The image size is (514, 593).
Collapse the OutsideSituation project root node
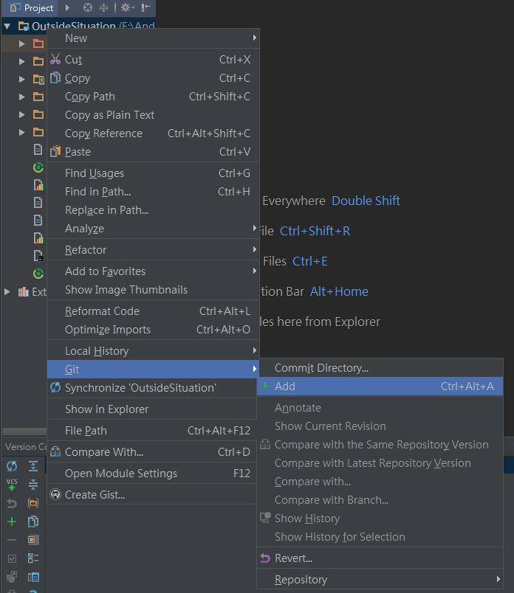click(7, 27)
